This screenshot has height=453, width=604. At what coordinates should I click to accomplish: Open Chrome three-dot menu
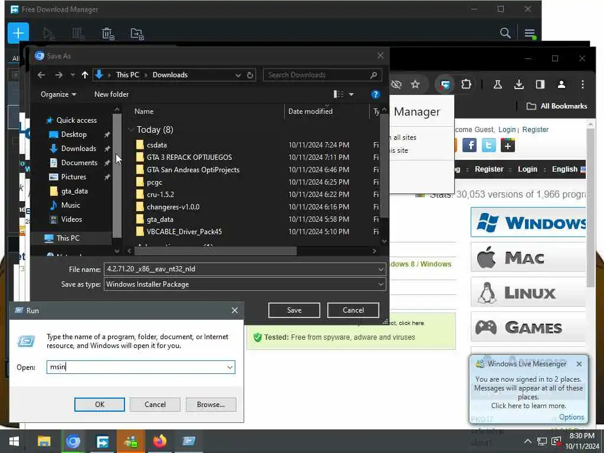[582, 84]
